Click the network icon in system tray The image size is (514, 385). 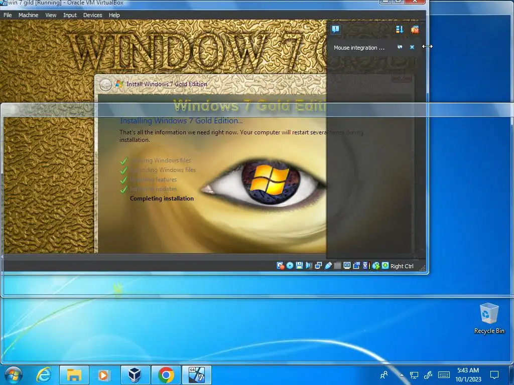pyautogui.click(x=414, y=375)
